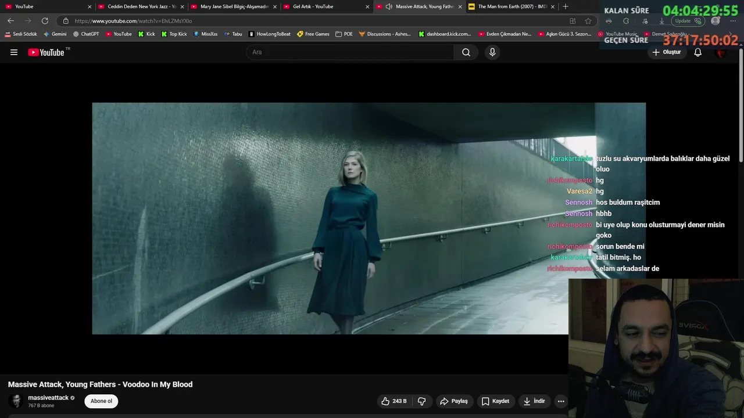Open the HowLongToBeat bookmark
Viewport: 744px width, 418px height.
point(270,34)
